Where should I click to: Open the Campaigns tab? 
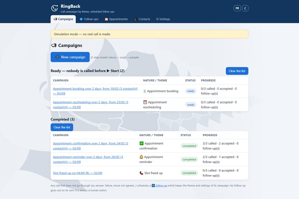pyautogui.click(x=63, y=19)
